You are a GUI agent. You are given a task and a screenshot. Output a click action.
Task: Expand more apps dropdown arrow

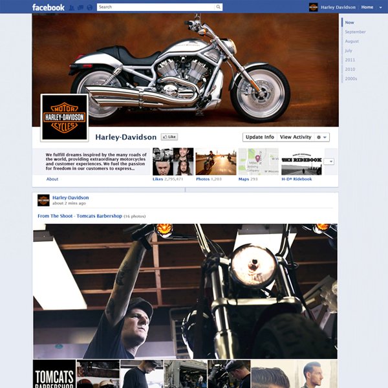tap(329, 162)
